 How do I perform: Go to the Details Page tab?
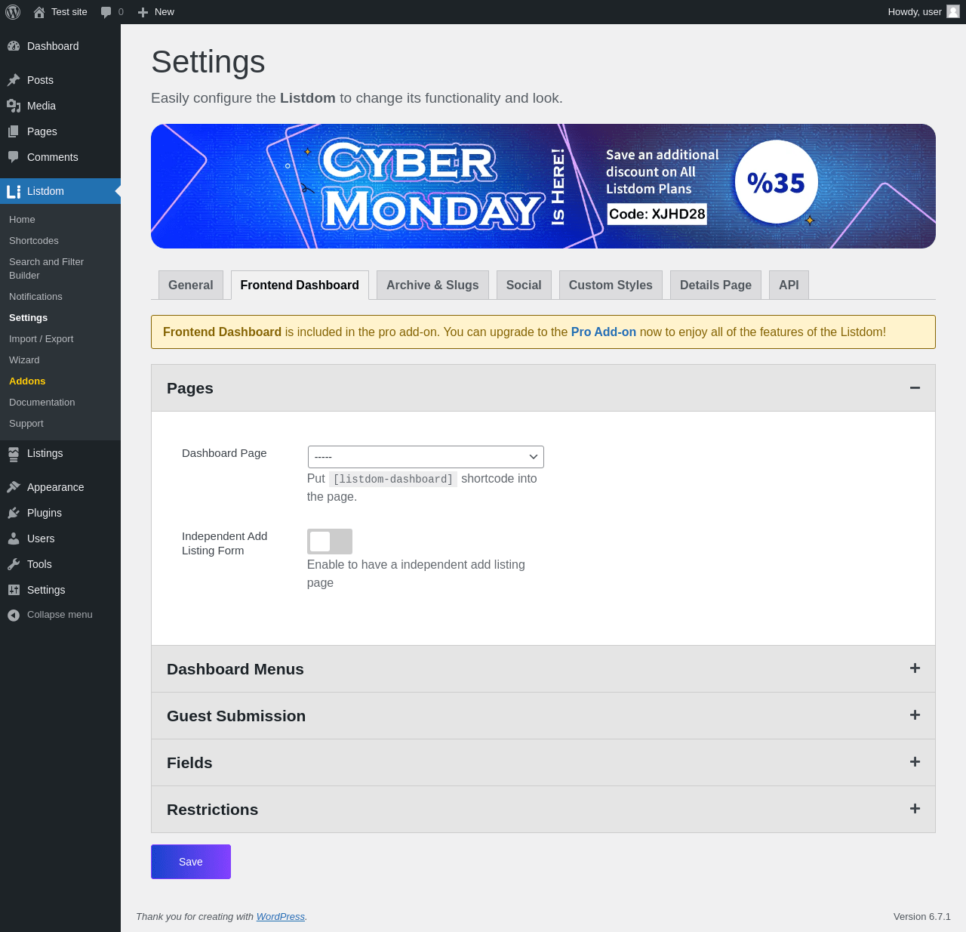(x=715, y=285)
